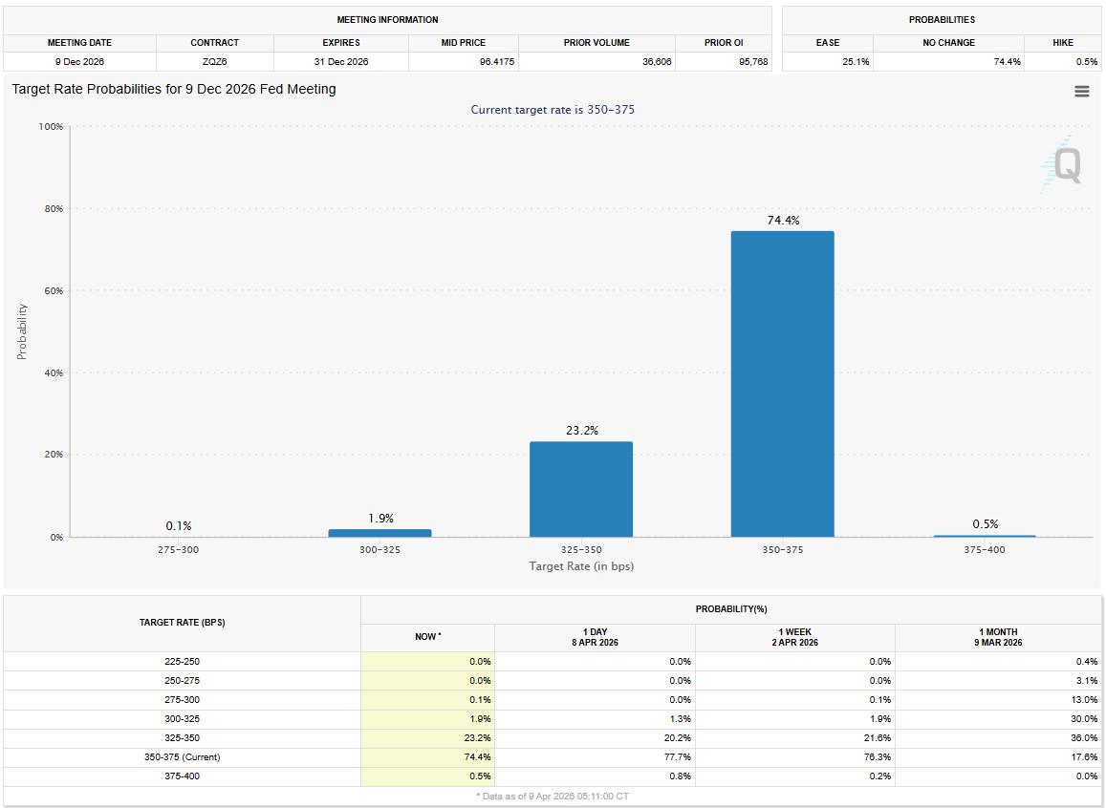Click the ZQZ6 contract cell
Screen dimensions: 1106x808
214,62
